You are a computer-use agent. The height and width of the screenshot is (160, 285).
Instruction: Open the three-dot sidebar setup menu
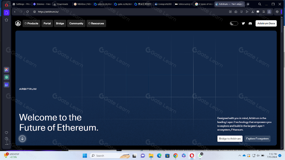7,144
